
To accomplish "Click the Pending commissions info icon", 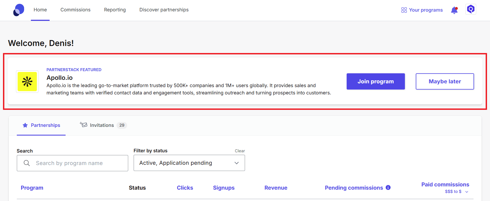I will pyautogui.click(x=388, y=187).
